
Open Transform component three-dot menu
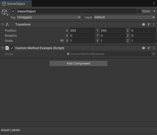coord(154,25)
